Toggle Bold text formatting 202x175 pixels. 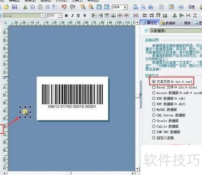[x=66, y=16]
